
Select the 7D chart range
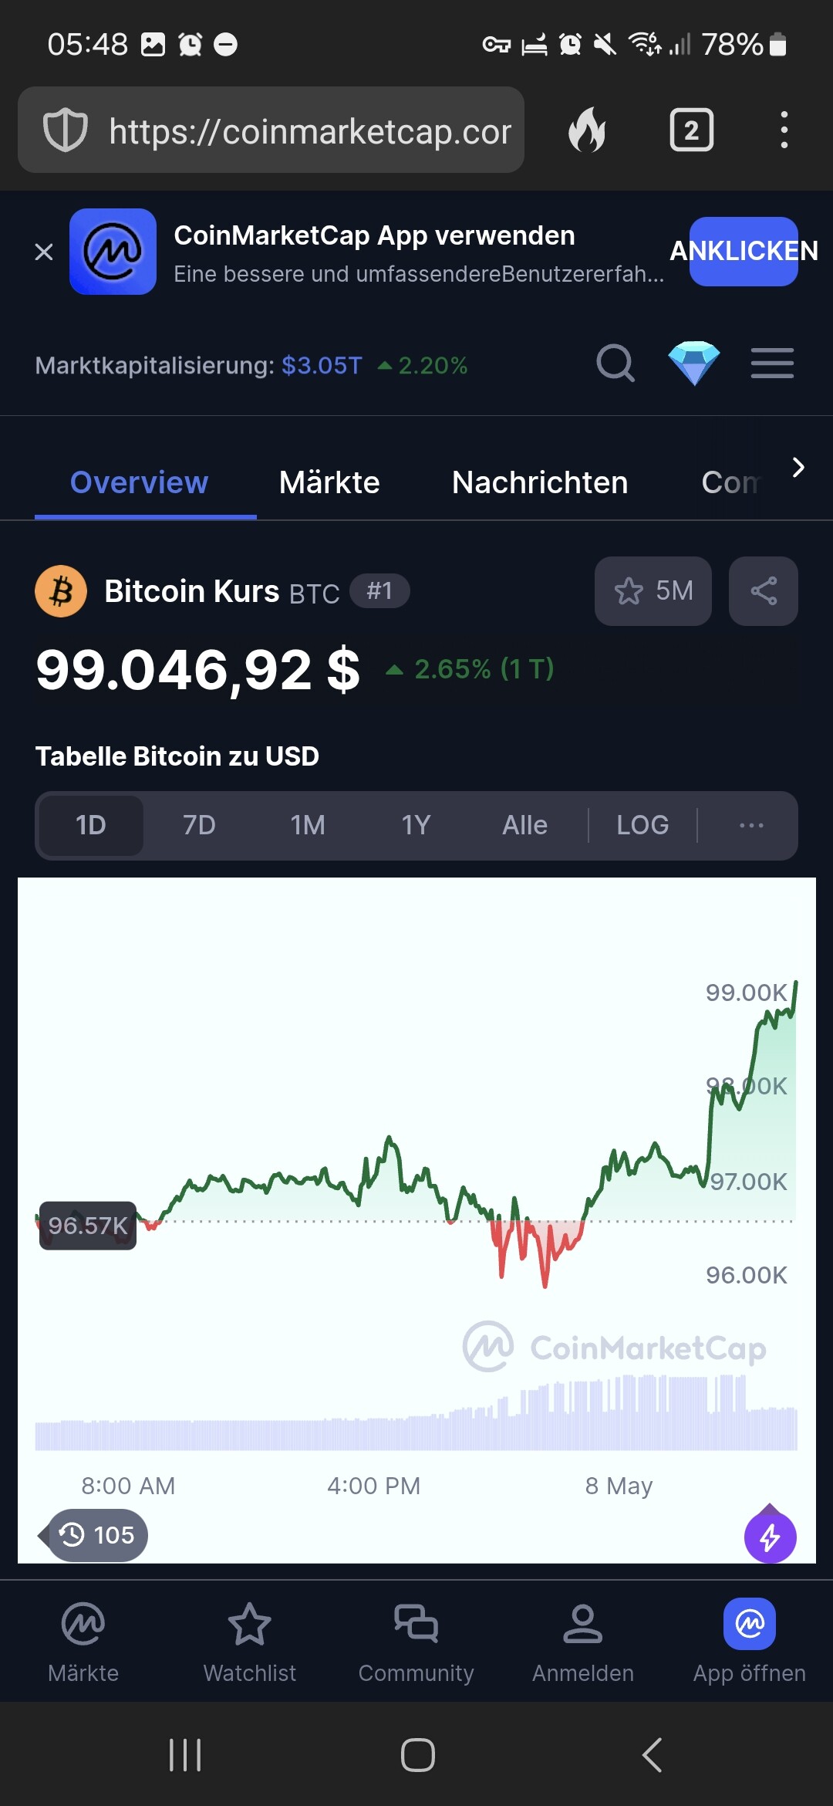pyautogui.click(x=199, y=826)
